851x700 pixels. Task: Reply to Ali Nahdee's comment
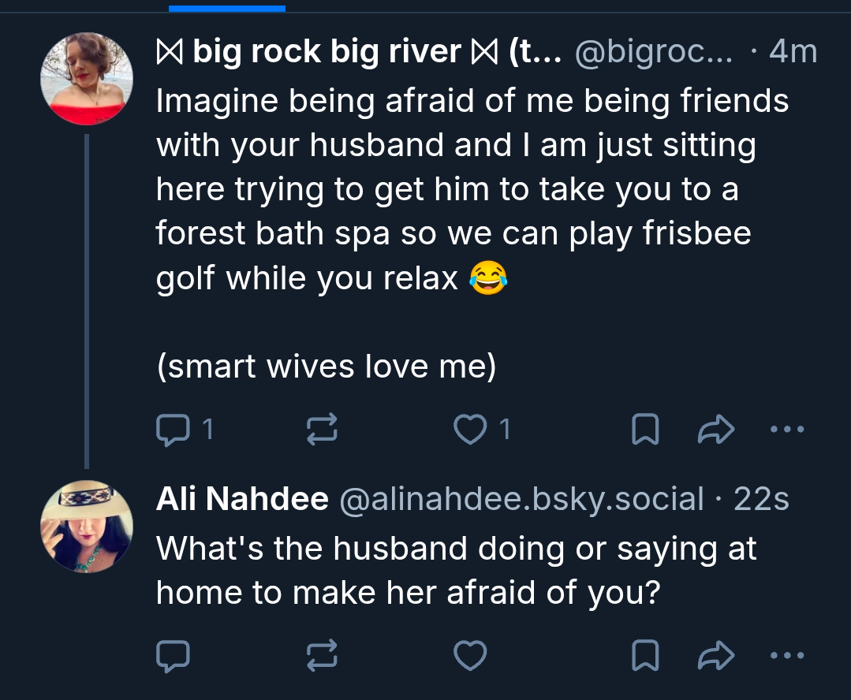[x=172, y=654]
